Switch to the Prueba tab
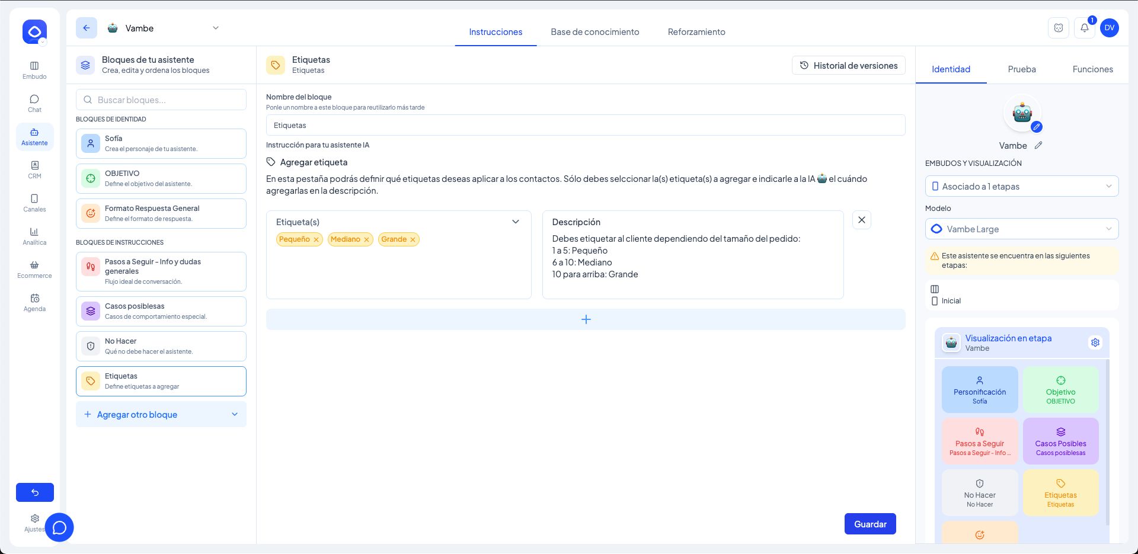Viewport: 1138px width, 554px height. point(1021,69)
